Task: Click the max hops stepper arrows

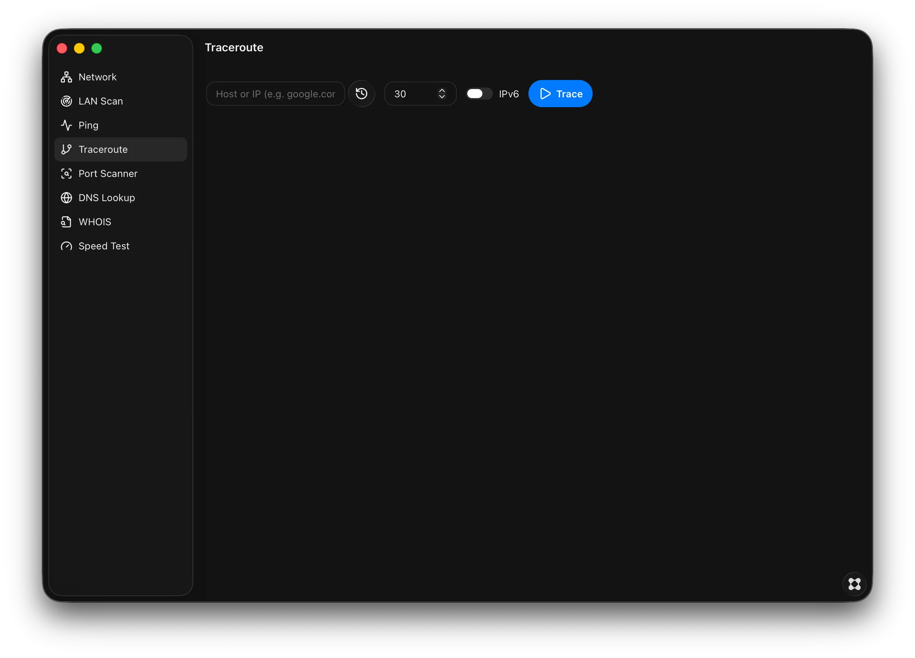Action: [x=442, y=94]
